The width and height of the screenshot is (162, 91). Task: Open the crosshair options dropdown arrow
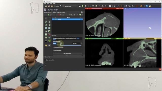pyautogui.click(x=139, y=6)
